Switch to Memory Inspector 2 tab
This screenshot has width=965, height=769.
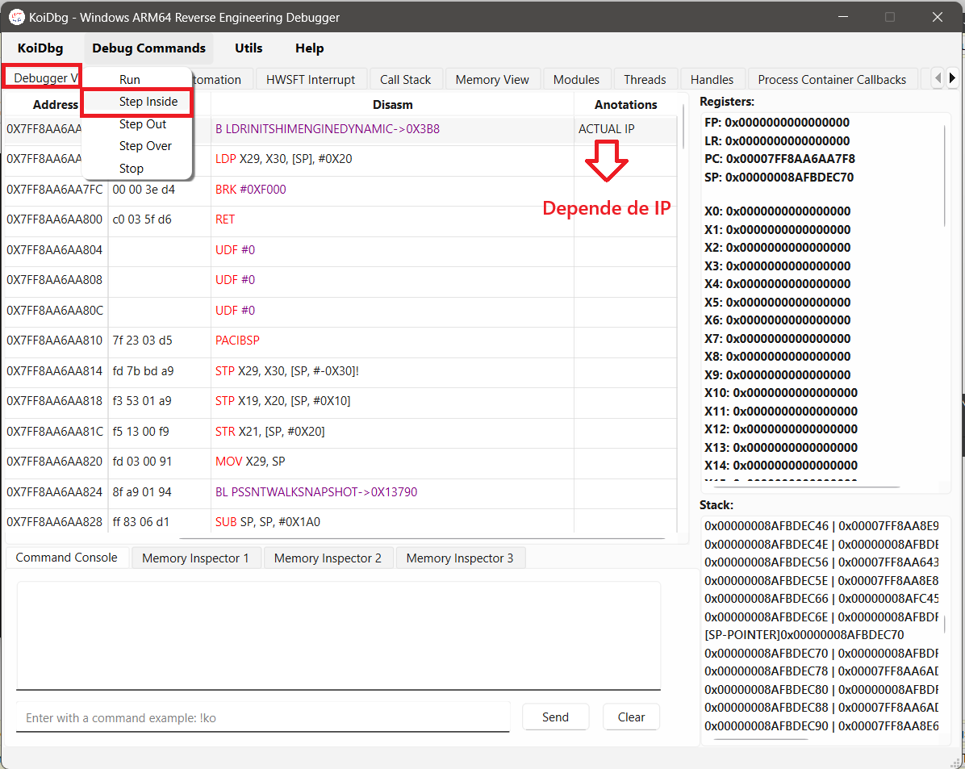[328, 558]
